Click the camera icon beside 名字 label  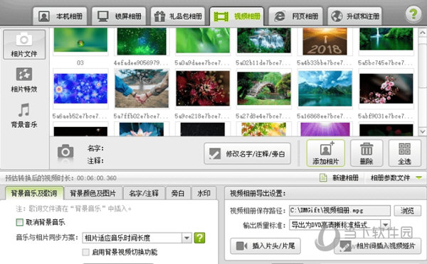tap(65, 152)
